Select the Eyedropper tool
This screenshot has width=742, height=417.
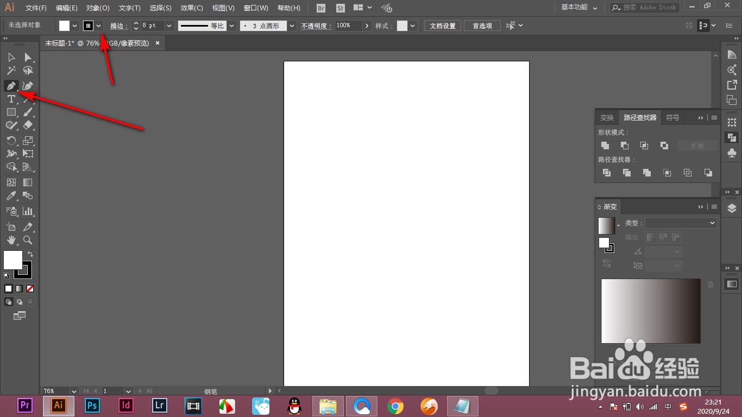pos(11,195)
